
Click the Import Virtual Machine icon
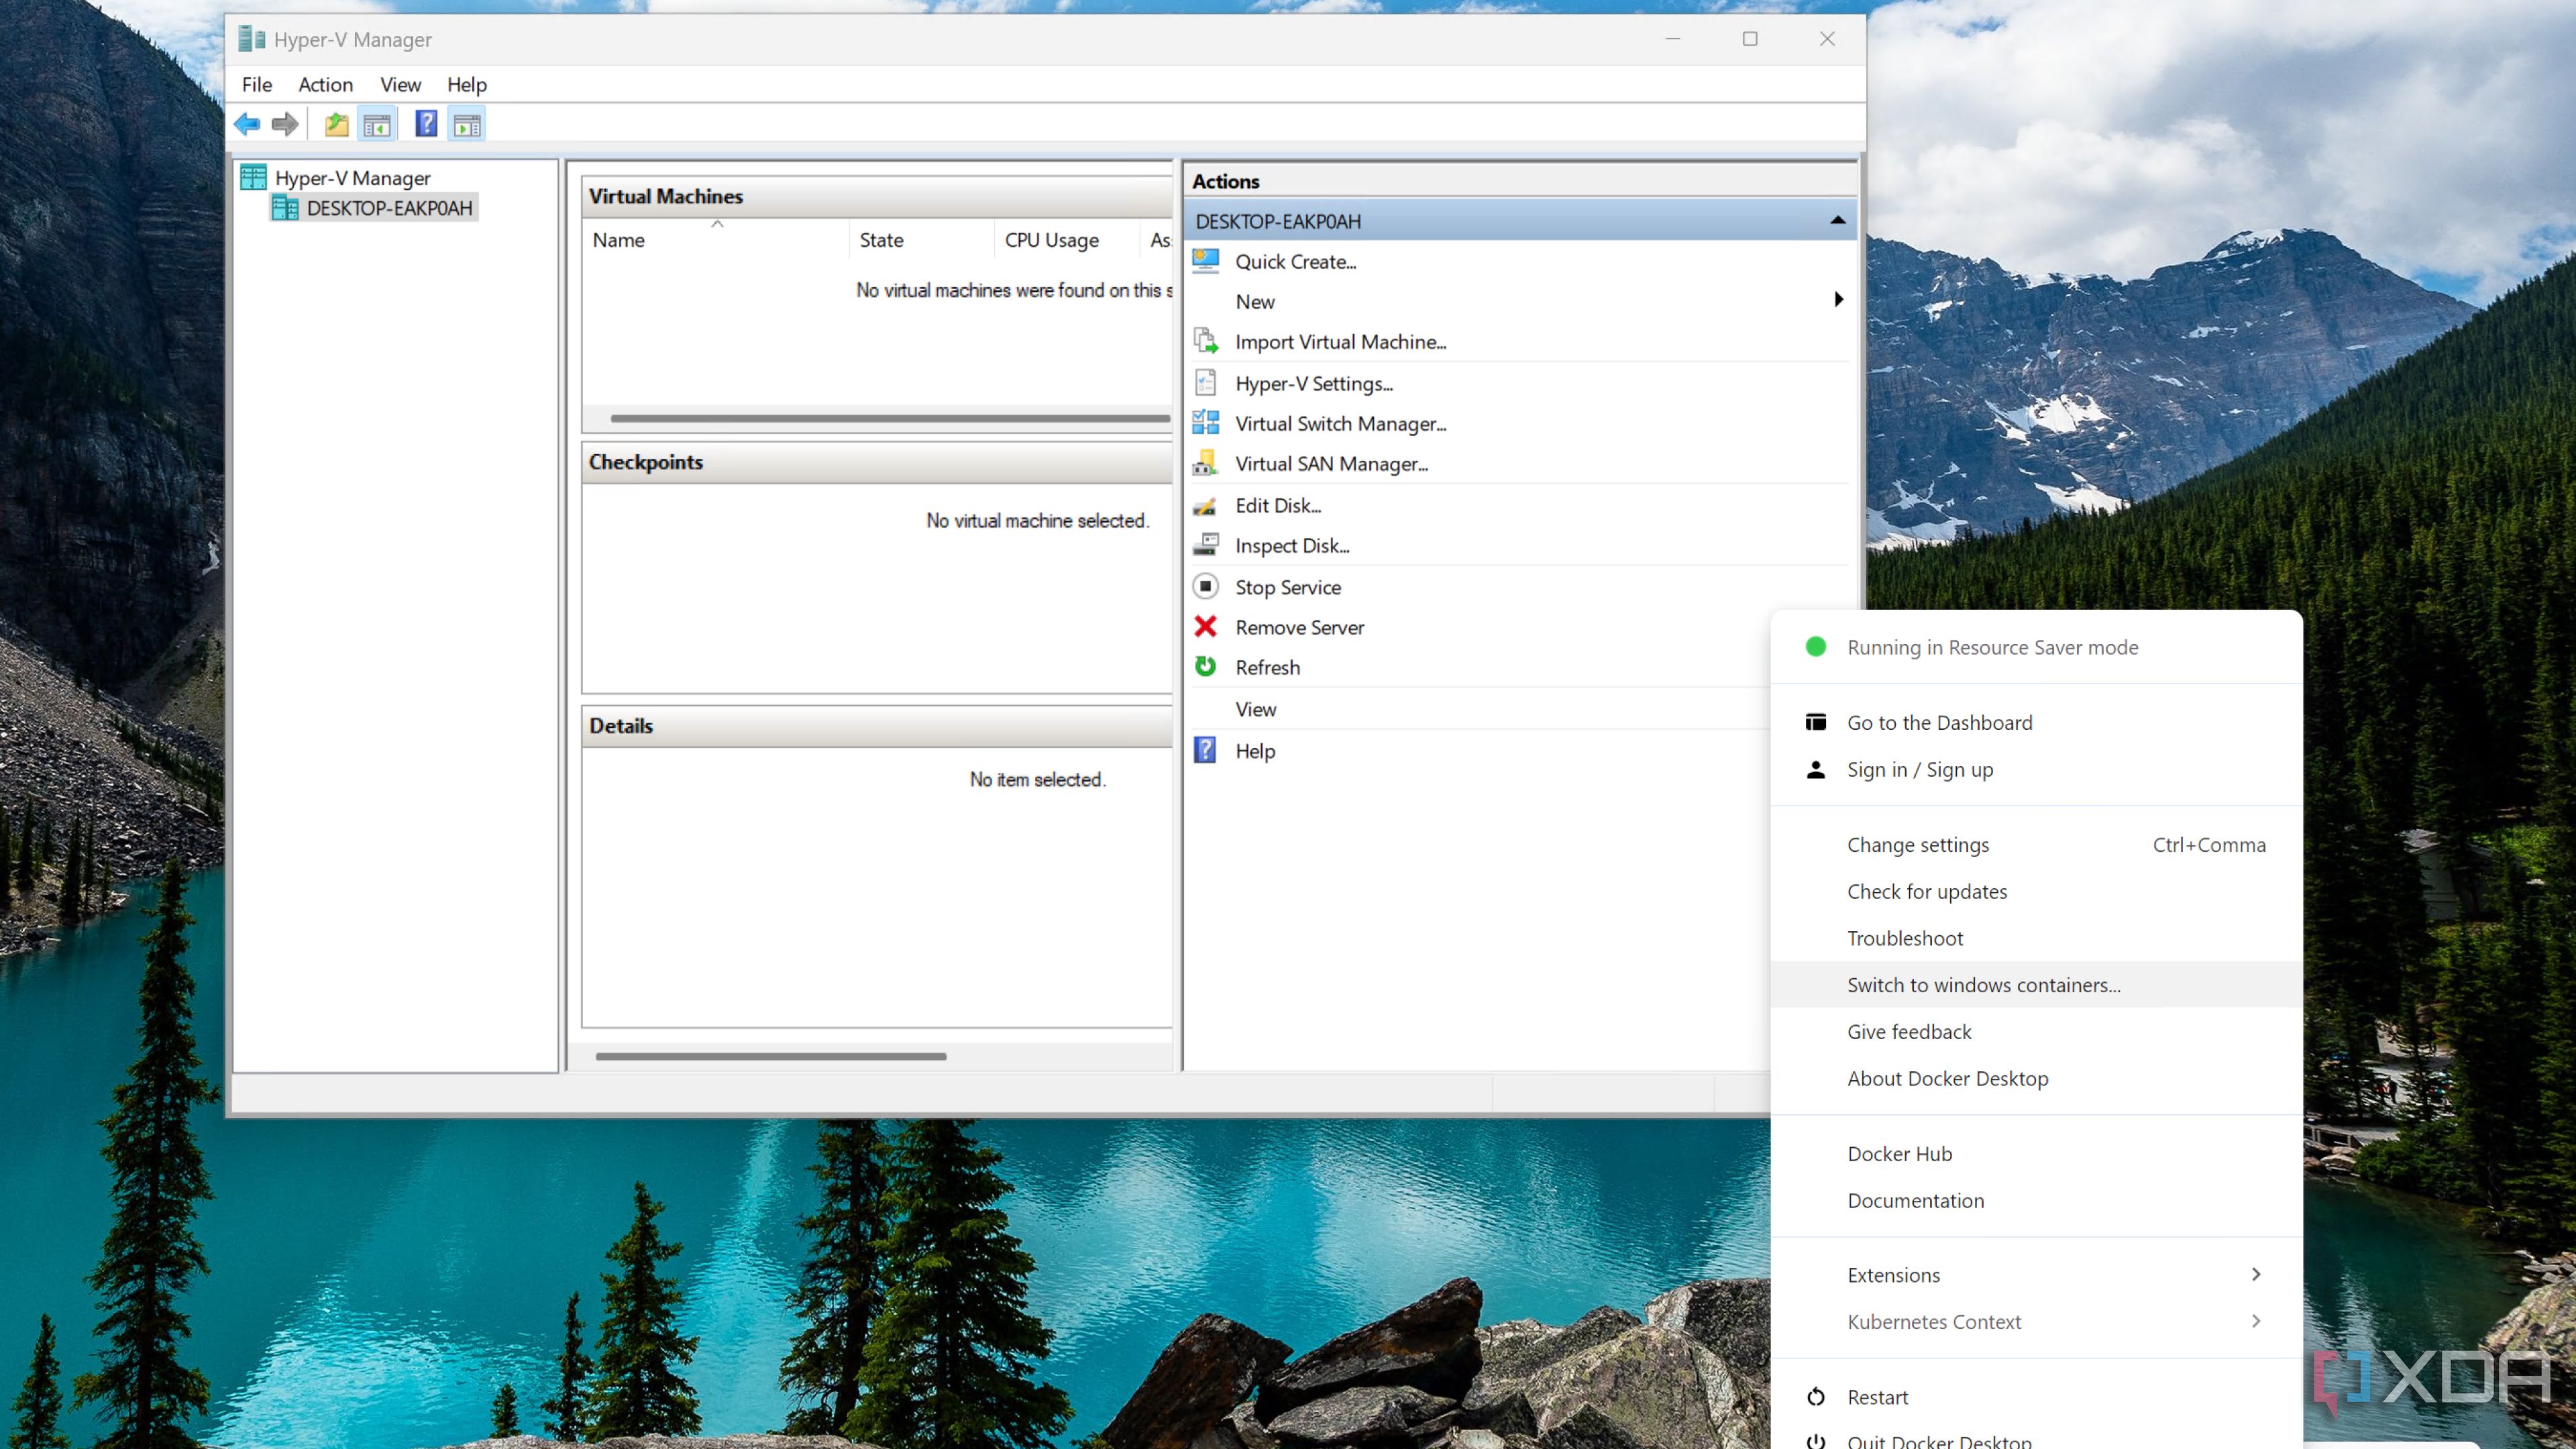pos(1206,341)
